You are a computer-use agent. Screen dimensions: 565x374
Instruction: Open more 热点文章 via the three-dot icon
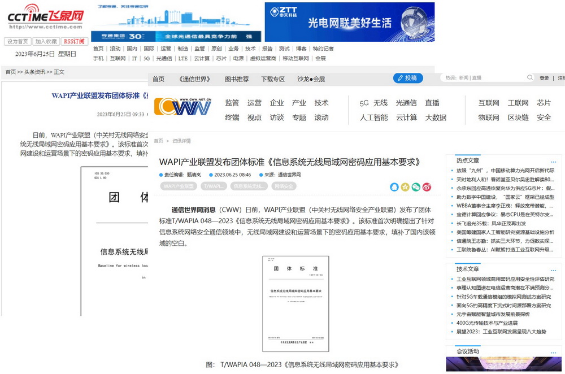[554, 162]
